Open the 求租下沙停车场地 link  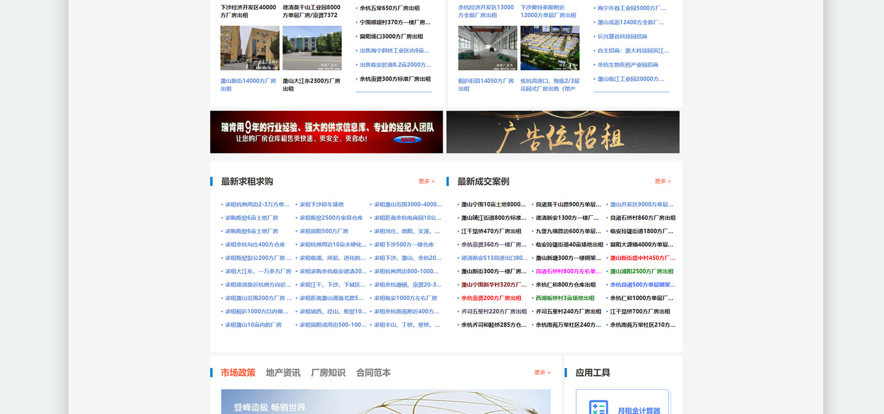[x=322, y=205]
